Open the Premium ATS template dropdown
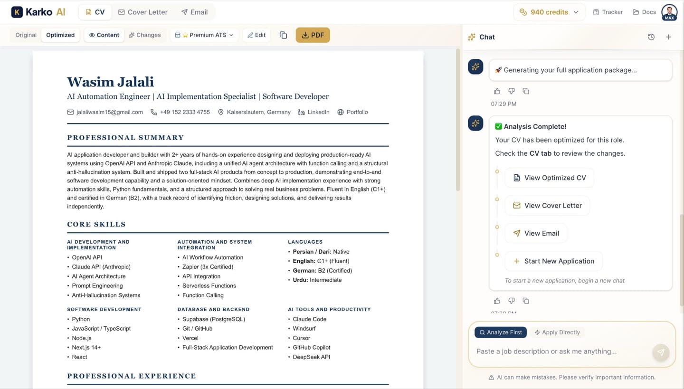 (204, 35)
